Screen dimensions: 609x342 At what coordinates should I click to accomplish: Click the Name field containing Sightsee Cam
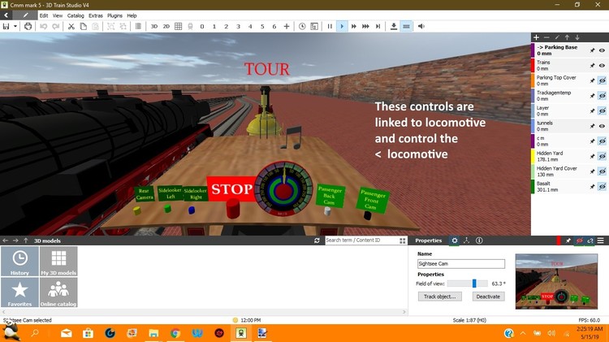(x=461, y=263)
